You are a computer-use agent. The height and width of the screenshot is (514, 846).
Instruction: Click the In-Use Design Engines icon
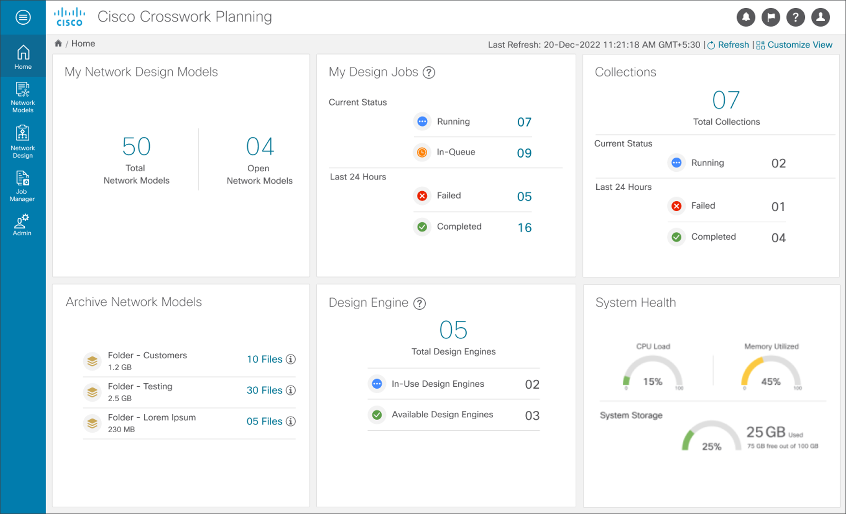point(377,384)
